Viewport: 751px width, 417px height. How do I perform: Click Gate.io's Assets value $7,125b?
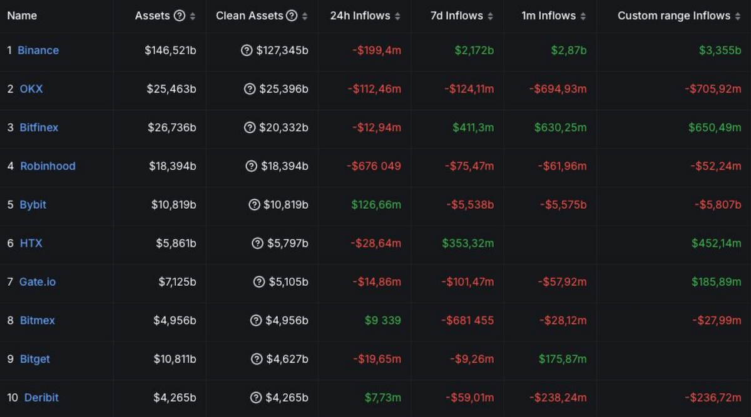(x=177, y=282)
